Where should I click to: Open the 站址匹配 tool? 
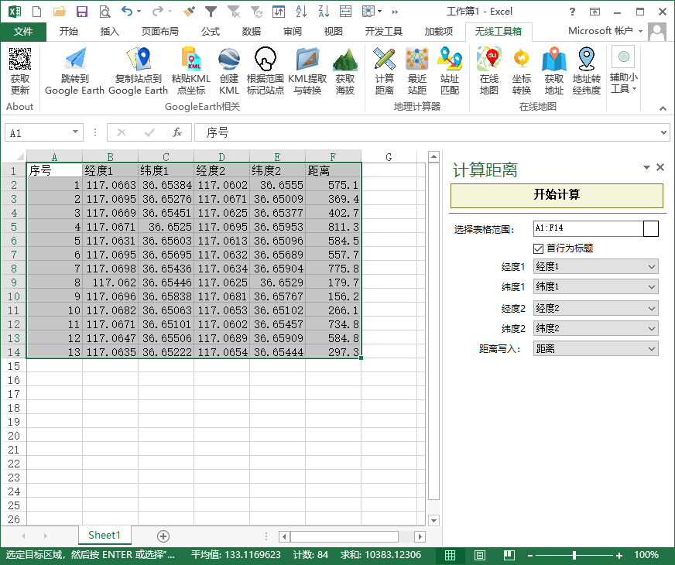click(x=450, y=71)
